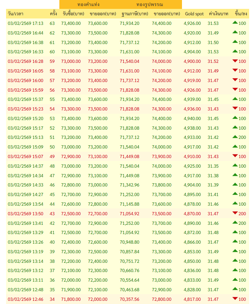Click the ทองคำแท่ง header tab
Screen dimensions: 252x304
tap(88, 4)
